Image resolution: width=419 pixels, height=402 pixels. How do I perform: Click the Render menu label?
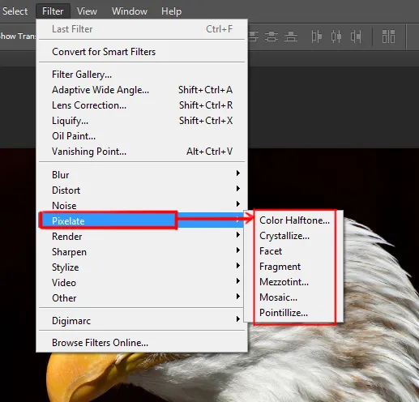[67, 237]
